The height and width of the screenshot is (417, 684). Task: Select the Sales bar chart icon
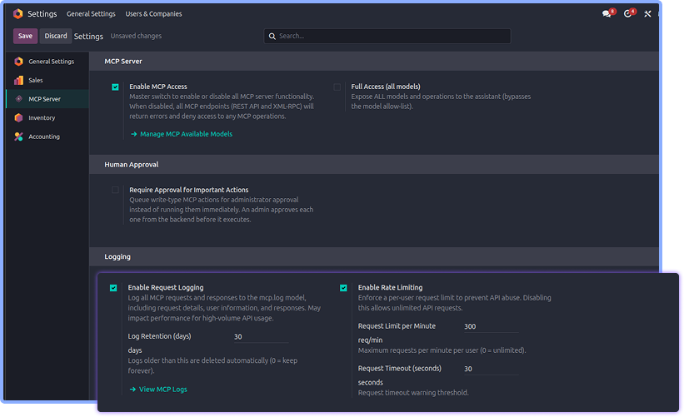[19, 80]
